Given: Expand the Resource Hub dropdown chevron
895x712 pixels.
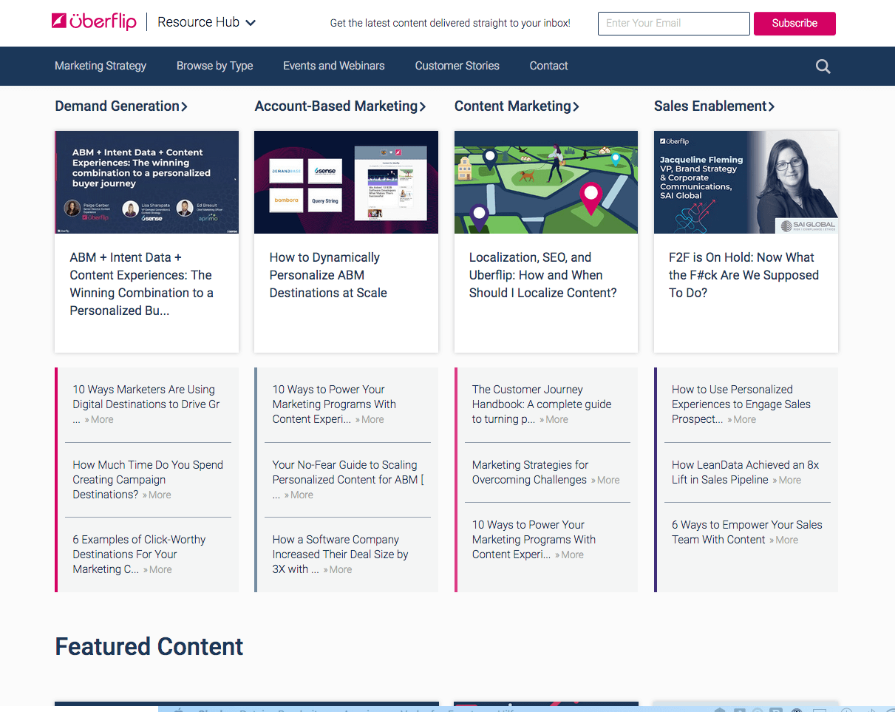Looking at the screenshot, I should click(251, 23).
